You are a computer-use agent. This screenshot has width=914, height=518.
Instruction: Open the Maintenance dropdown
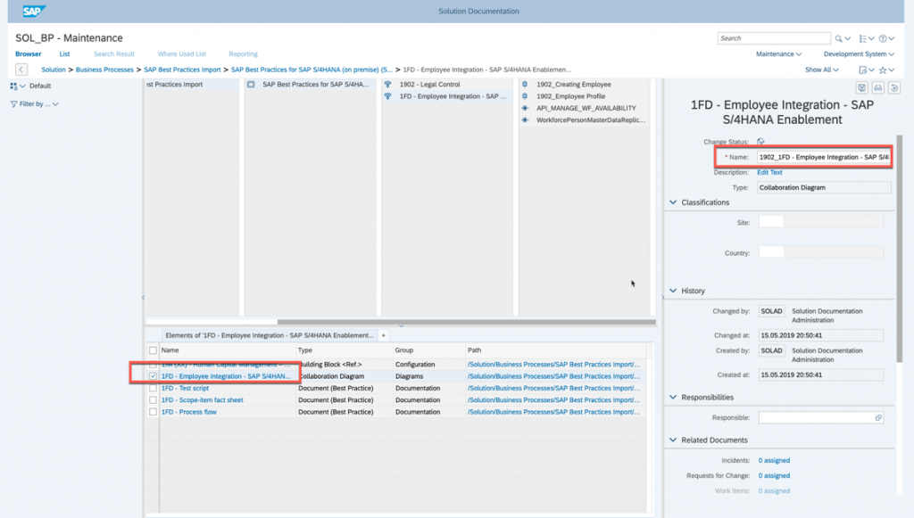point(778,54)
